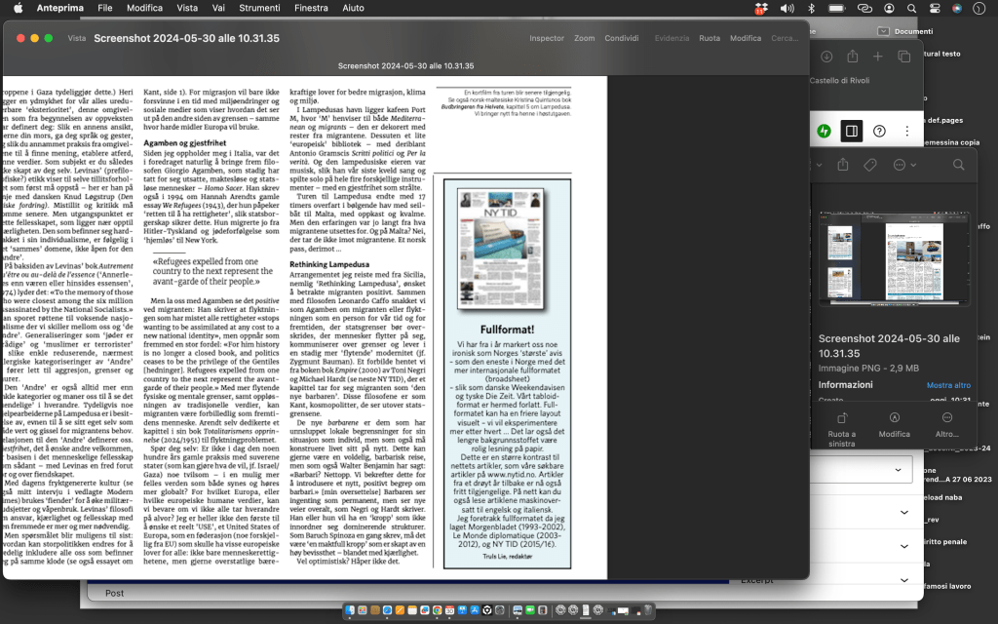
Task: Open the Strumenti menu
Action: tap(258, 8)
